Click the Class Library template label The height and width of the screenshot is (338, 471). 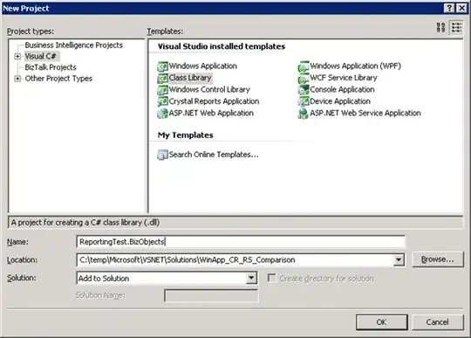(190, 78)
